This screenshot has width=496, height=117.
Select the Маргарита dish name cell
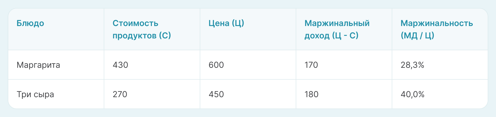(38, 65)
